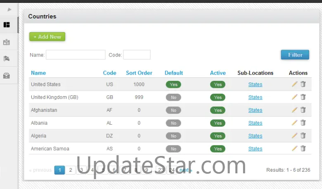Sort by Active column header
The width and height of the screenshot is (322, 189).
coord(218,73)
